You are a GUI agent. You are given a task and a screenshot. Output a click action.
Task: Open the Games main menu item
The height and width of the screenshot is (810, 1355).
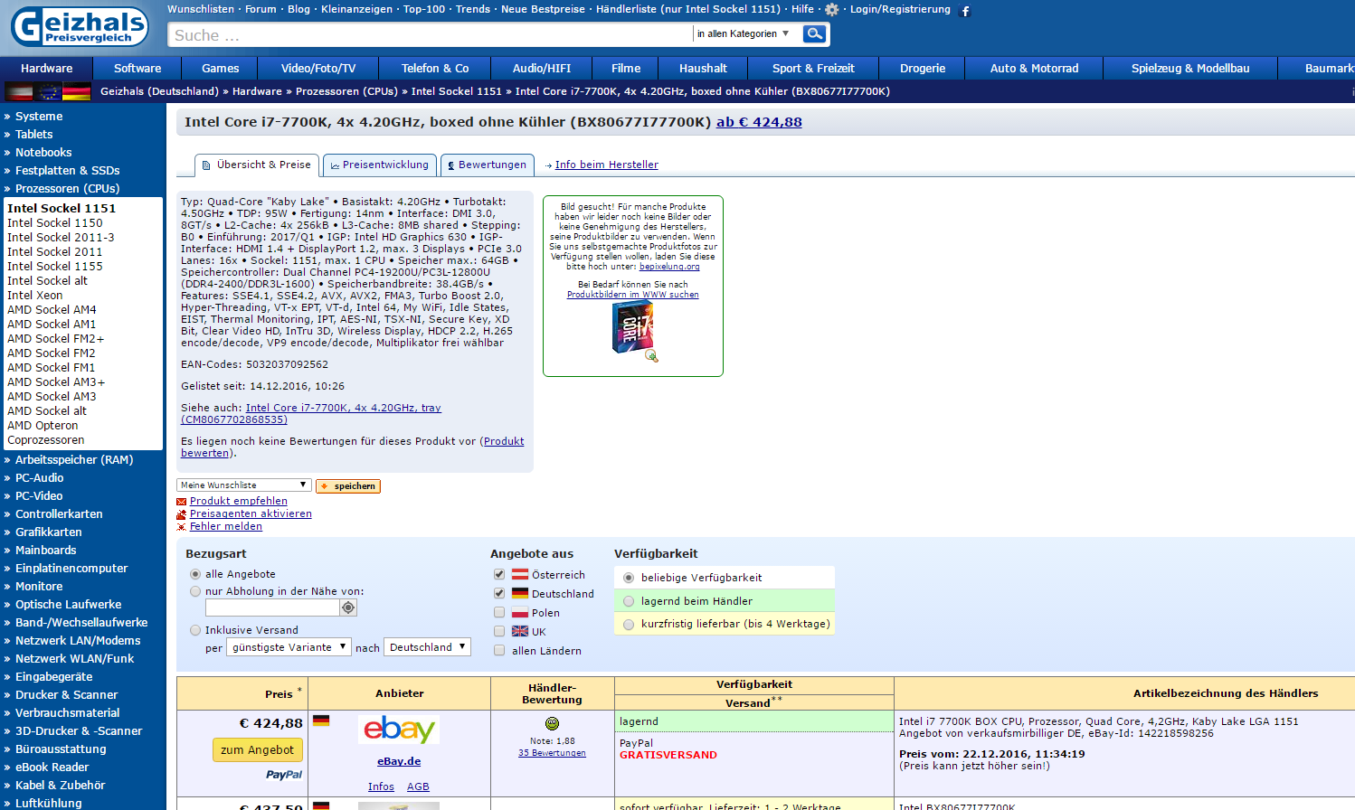[x=220, y=68]
